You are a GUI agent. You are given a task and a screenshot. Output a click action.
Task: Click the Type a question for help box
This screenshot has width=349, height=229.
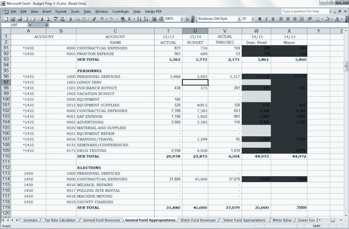[x=305, y=12]
